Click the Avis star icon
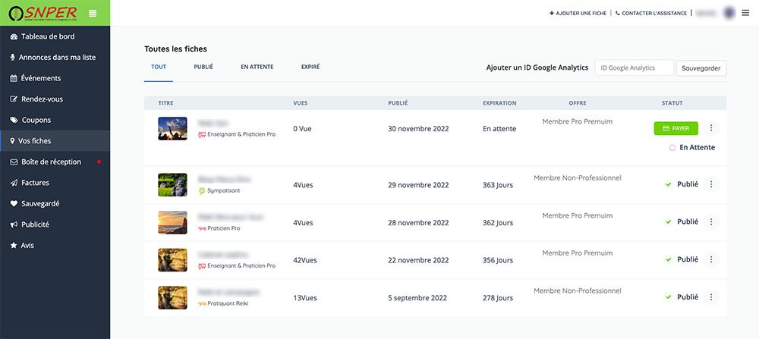The height and width of the screenshot is (339, 759). (14, 246)
